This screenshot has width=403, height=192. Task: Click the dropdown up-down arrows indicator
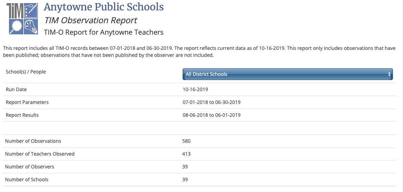coord(389,74)
